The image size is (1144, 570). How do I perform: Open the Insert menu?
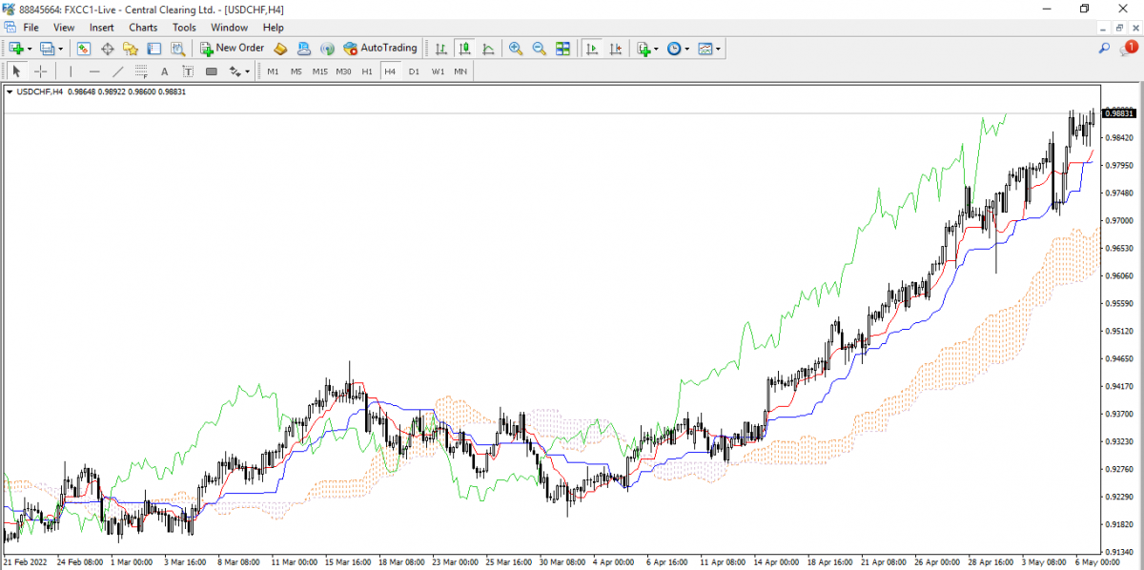click(x=101, y=28)
